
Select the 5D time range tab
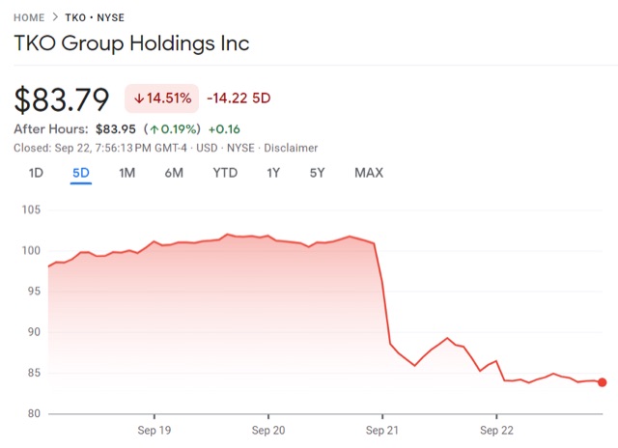80,173
